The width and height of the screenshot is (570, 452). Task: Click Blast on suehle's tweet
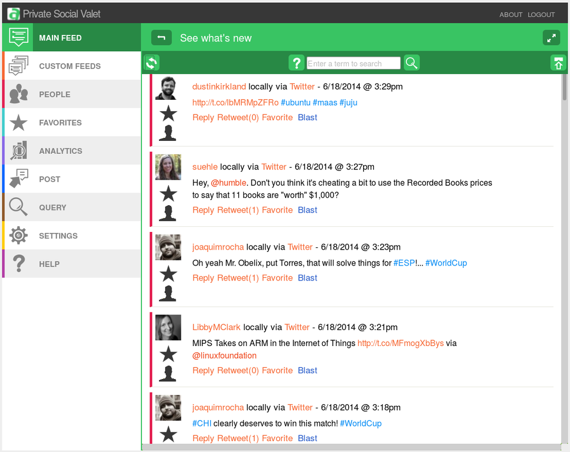coord(307,210)
